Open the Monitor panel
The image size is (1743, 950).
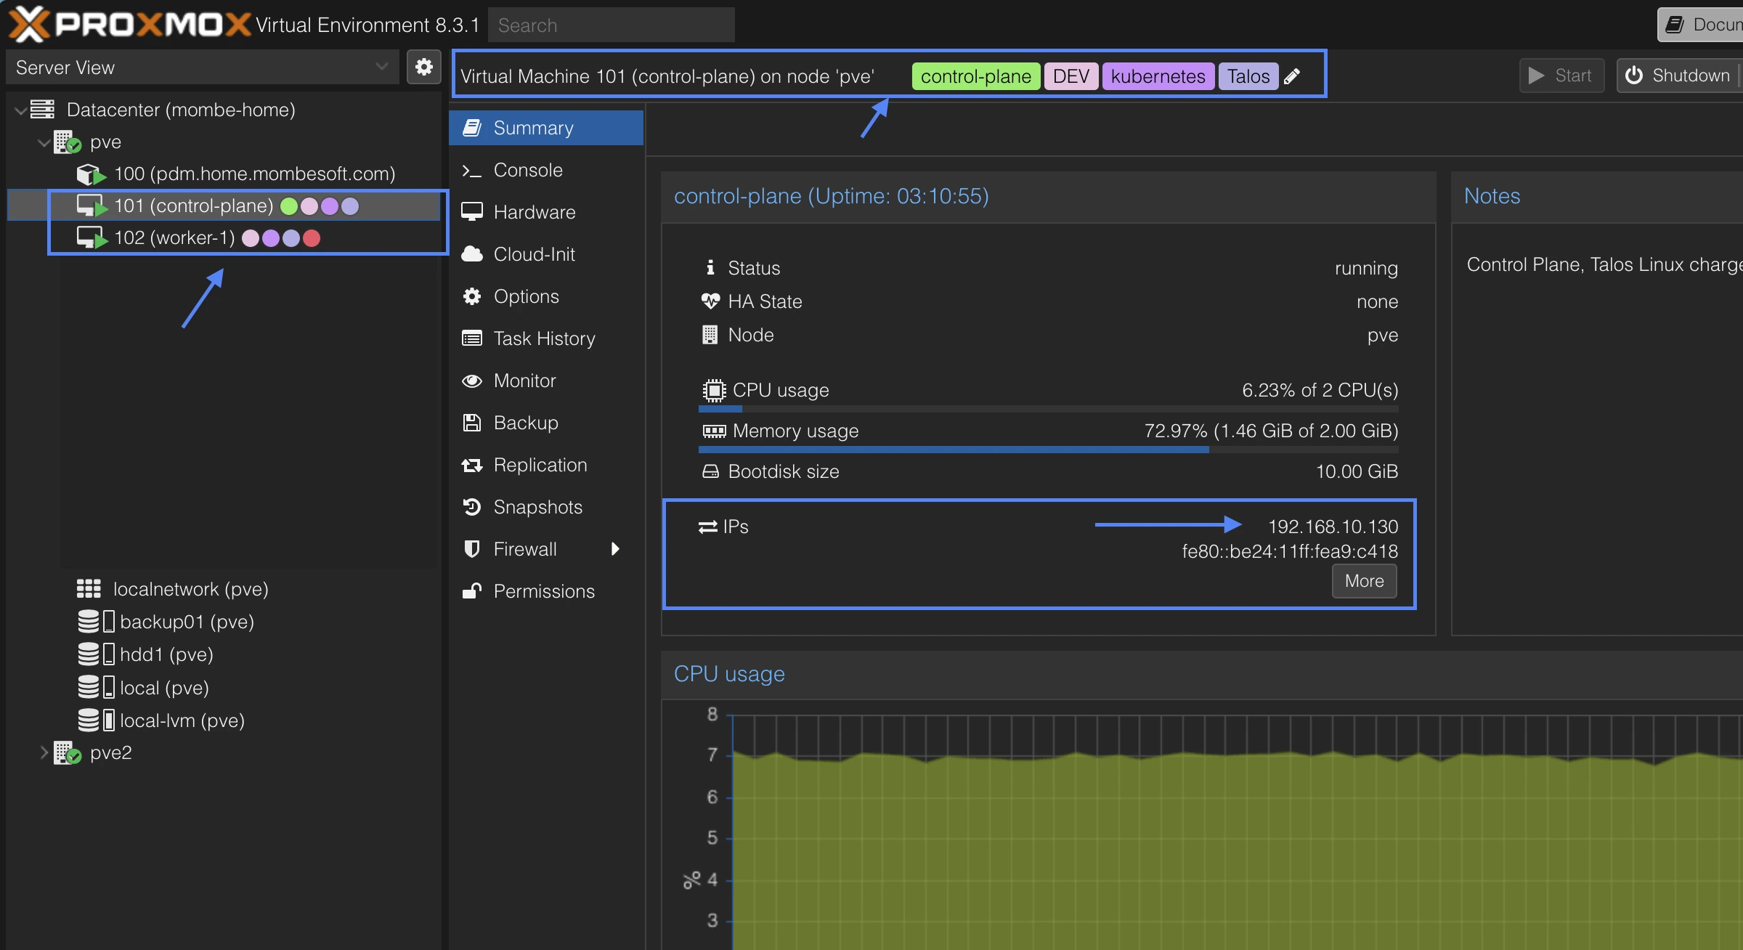click(x=524, y=381)
